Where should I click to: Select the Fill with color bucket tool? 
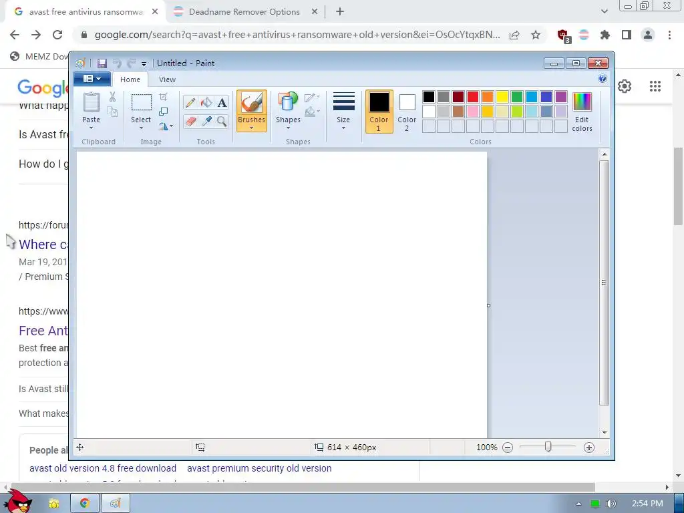tap(206, 102)
